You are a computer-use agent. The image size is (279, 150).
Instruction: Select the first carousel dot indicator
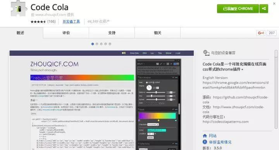point(93,44)
